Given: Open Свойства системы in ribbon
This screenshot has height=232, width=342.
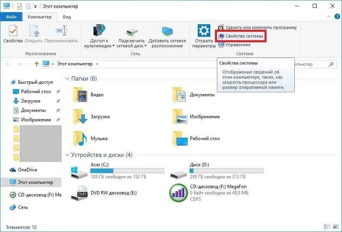Looking at the screenshot, I should click(241, 36).
